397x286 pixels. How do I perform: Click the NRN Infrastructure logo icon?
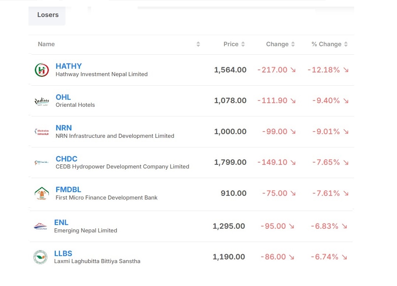coord(42,132)
